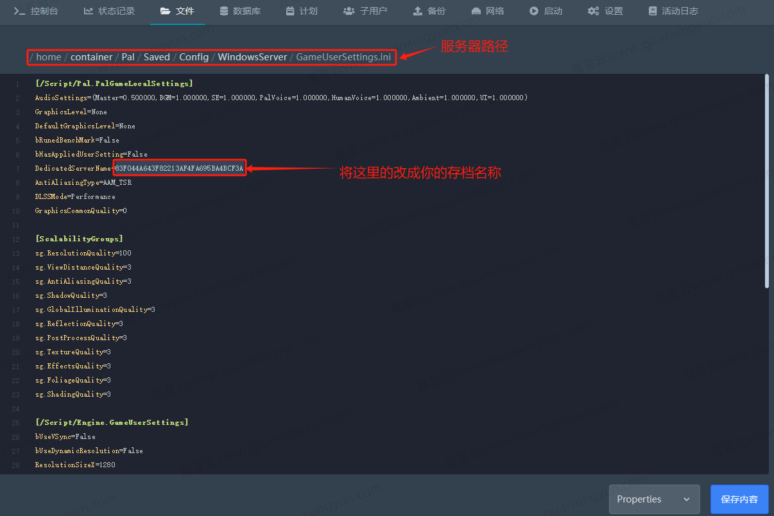Click the terminal icon beside 控制台
Screen dimensions: 774x516
(x=19, y=11)
